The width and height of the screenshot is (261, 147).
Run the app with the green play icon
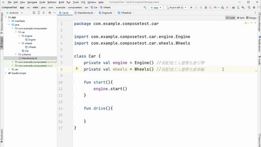click(x=191, y=7)
